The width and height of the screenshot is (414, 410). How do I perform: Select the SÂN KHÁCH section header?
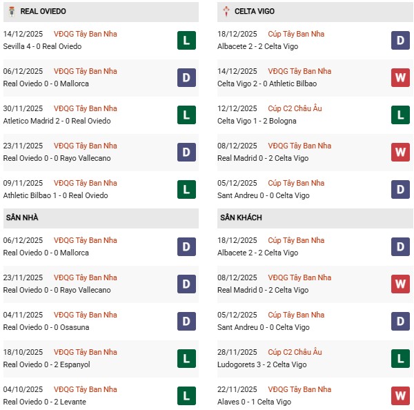pos(242,217)
